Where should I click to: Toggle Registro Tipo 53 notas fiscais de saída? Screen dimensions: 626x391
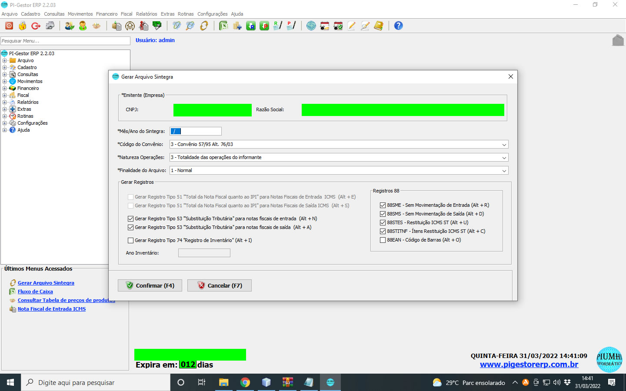[x=130, y=227]
